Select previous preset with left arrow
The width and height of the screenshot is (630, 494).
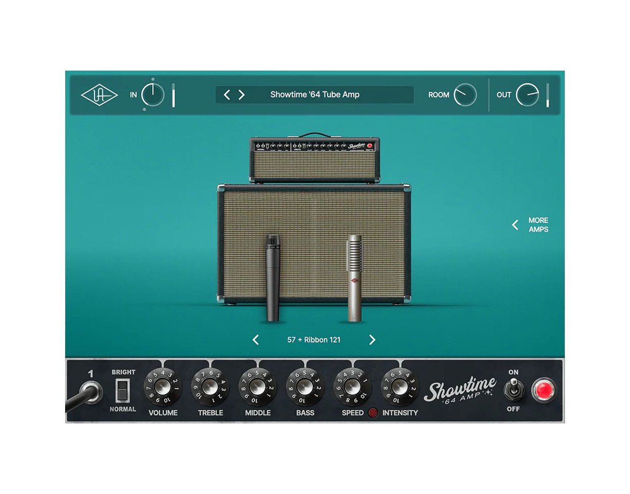coord(227,95)
